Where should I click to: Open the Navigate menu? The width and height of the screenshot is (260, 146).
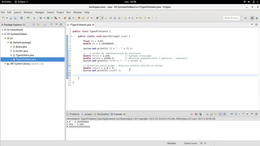click(x=40, y=13)
